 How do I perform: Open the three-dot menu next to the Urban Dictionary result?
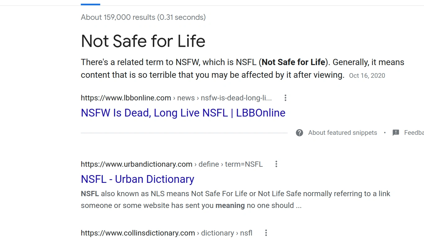coord(276,164)
